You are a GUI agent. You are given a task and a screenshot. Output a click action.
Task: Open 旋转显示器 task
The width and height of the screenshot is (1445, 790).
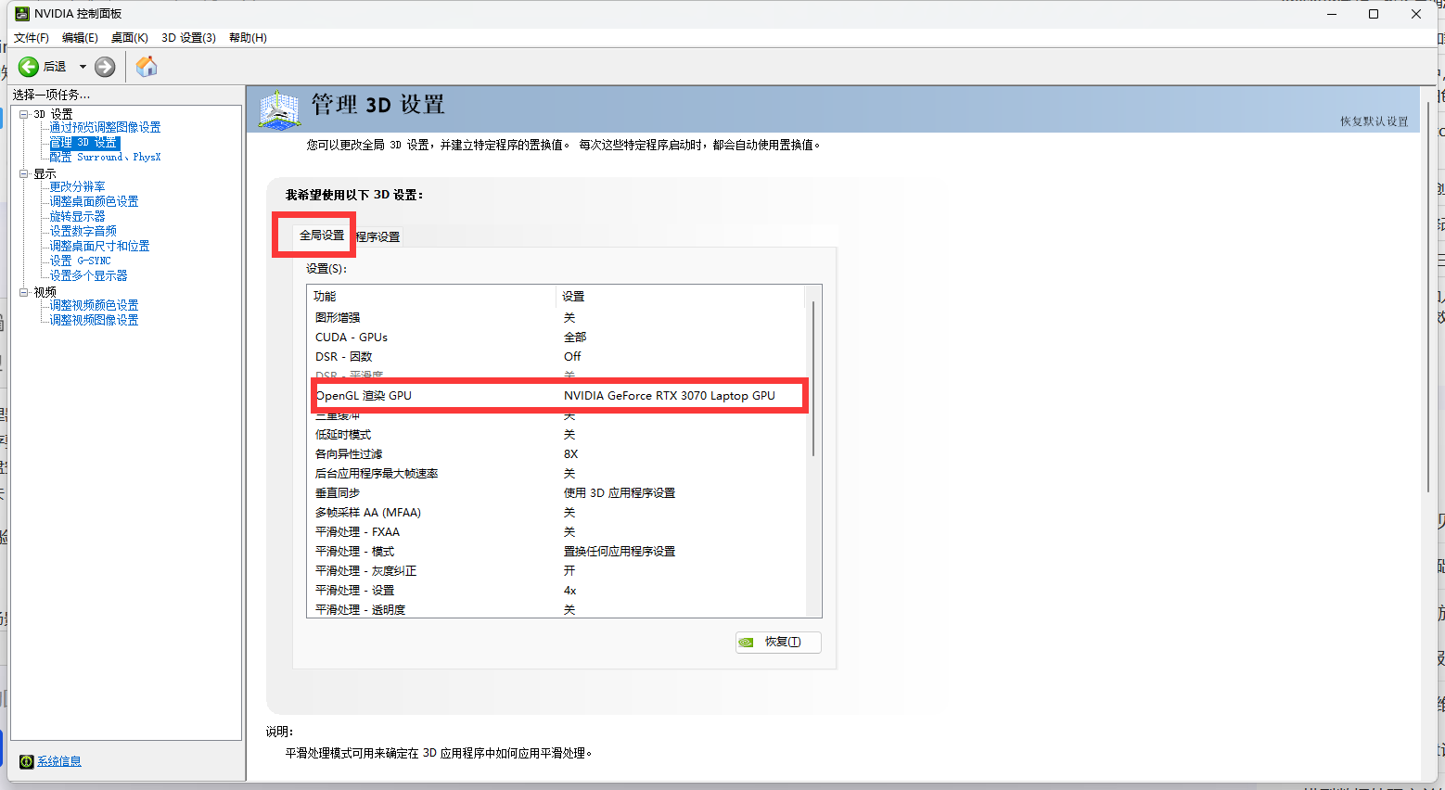(77, 217)
